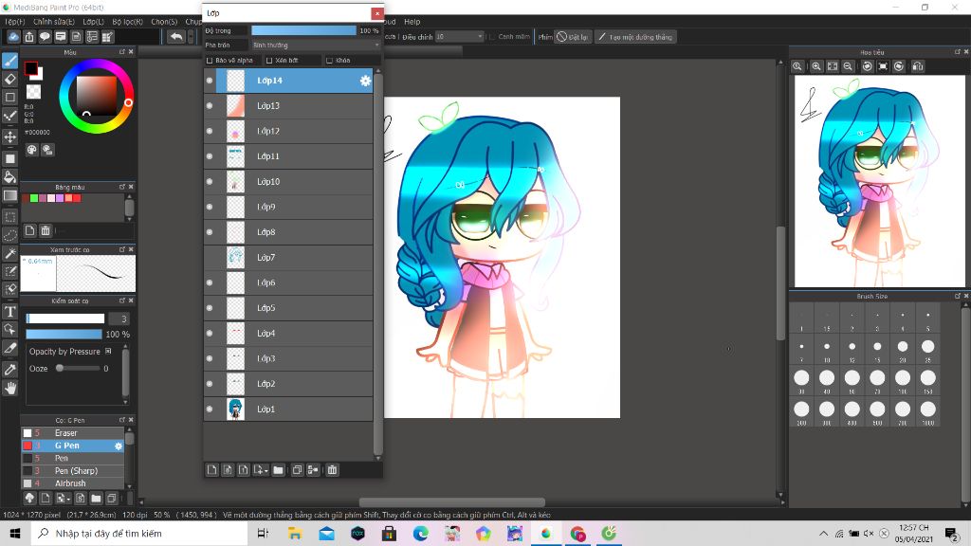Image resolution: width=971 pixels, height=546 pixels.
Task: Click rotate left icon in Navigator panel
Action: (868, 66)
